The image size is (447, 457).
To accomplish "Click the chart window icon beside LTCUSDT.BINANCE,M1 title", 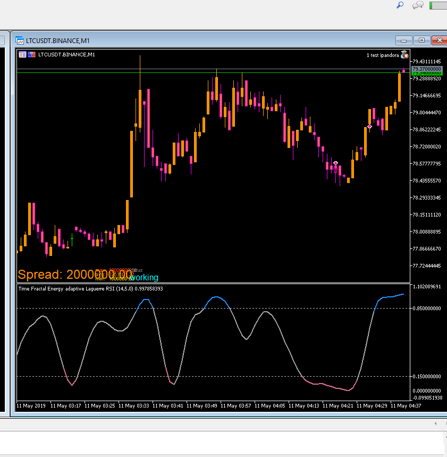I will point(20,40).
